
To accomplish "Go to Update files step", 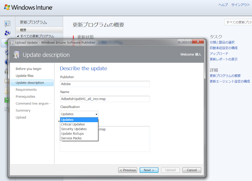I will click(24, 76).
